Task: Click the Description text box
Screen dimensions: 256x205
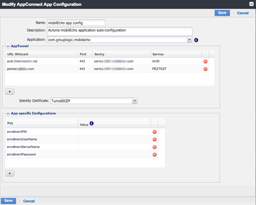Action: 120,31
